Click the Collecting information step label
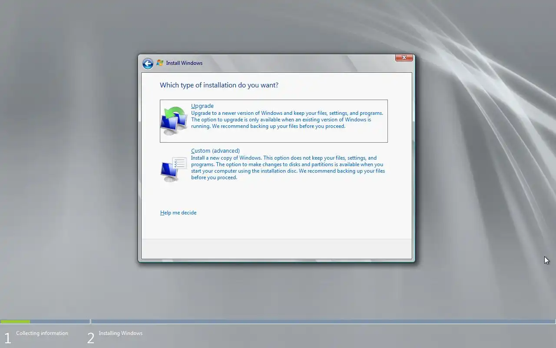 pyautogui.click(x=42, y=333)
